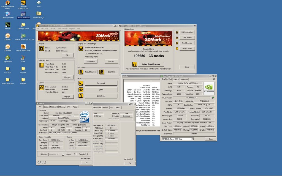Open Online ResultBrowser button
This screenshot has width=282, height=176.
(x=151, y=64)
